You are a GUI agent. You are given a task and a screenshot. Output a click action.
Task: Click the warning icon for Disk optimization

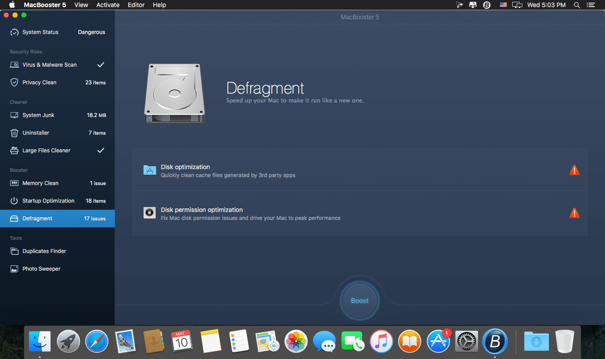(x=574, y=170)
